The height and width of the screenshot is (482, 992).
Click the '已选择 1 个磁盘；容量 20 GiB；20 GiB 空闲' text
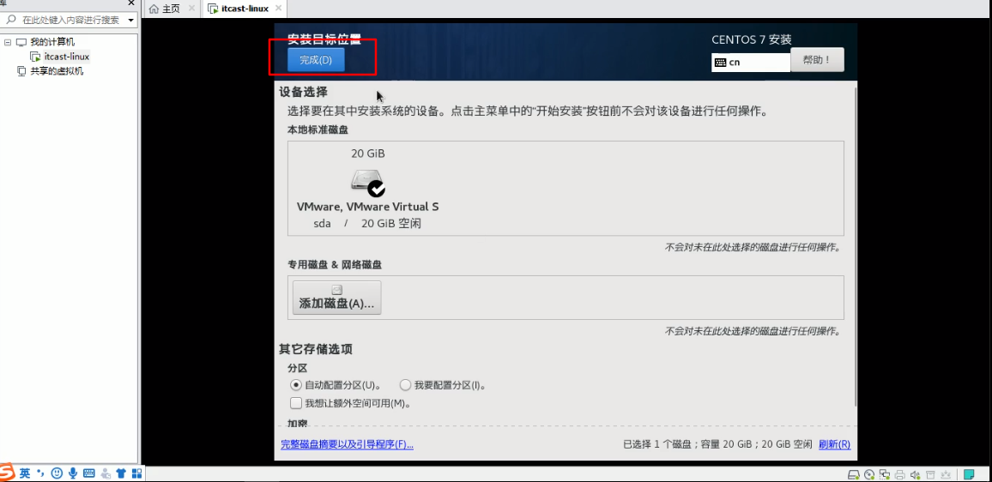tap(717, 444)
